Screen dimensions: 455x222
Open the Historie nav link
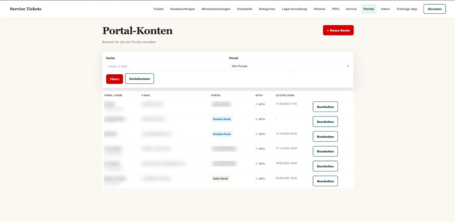319,9
